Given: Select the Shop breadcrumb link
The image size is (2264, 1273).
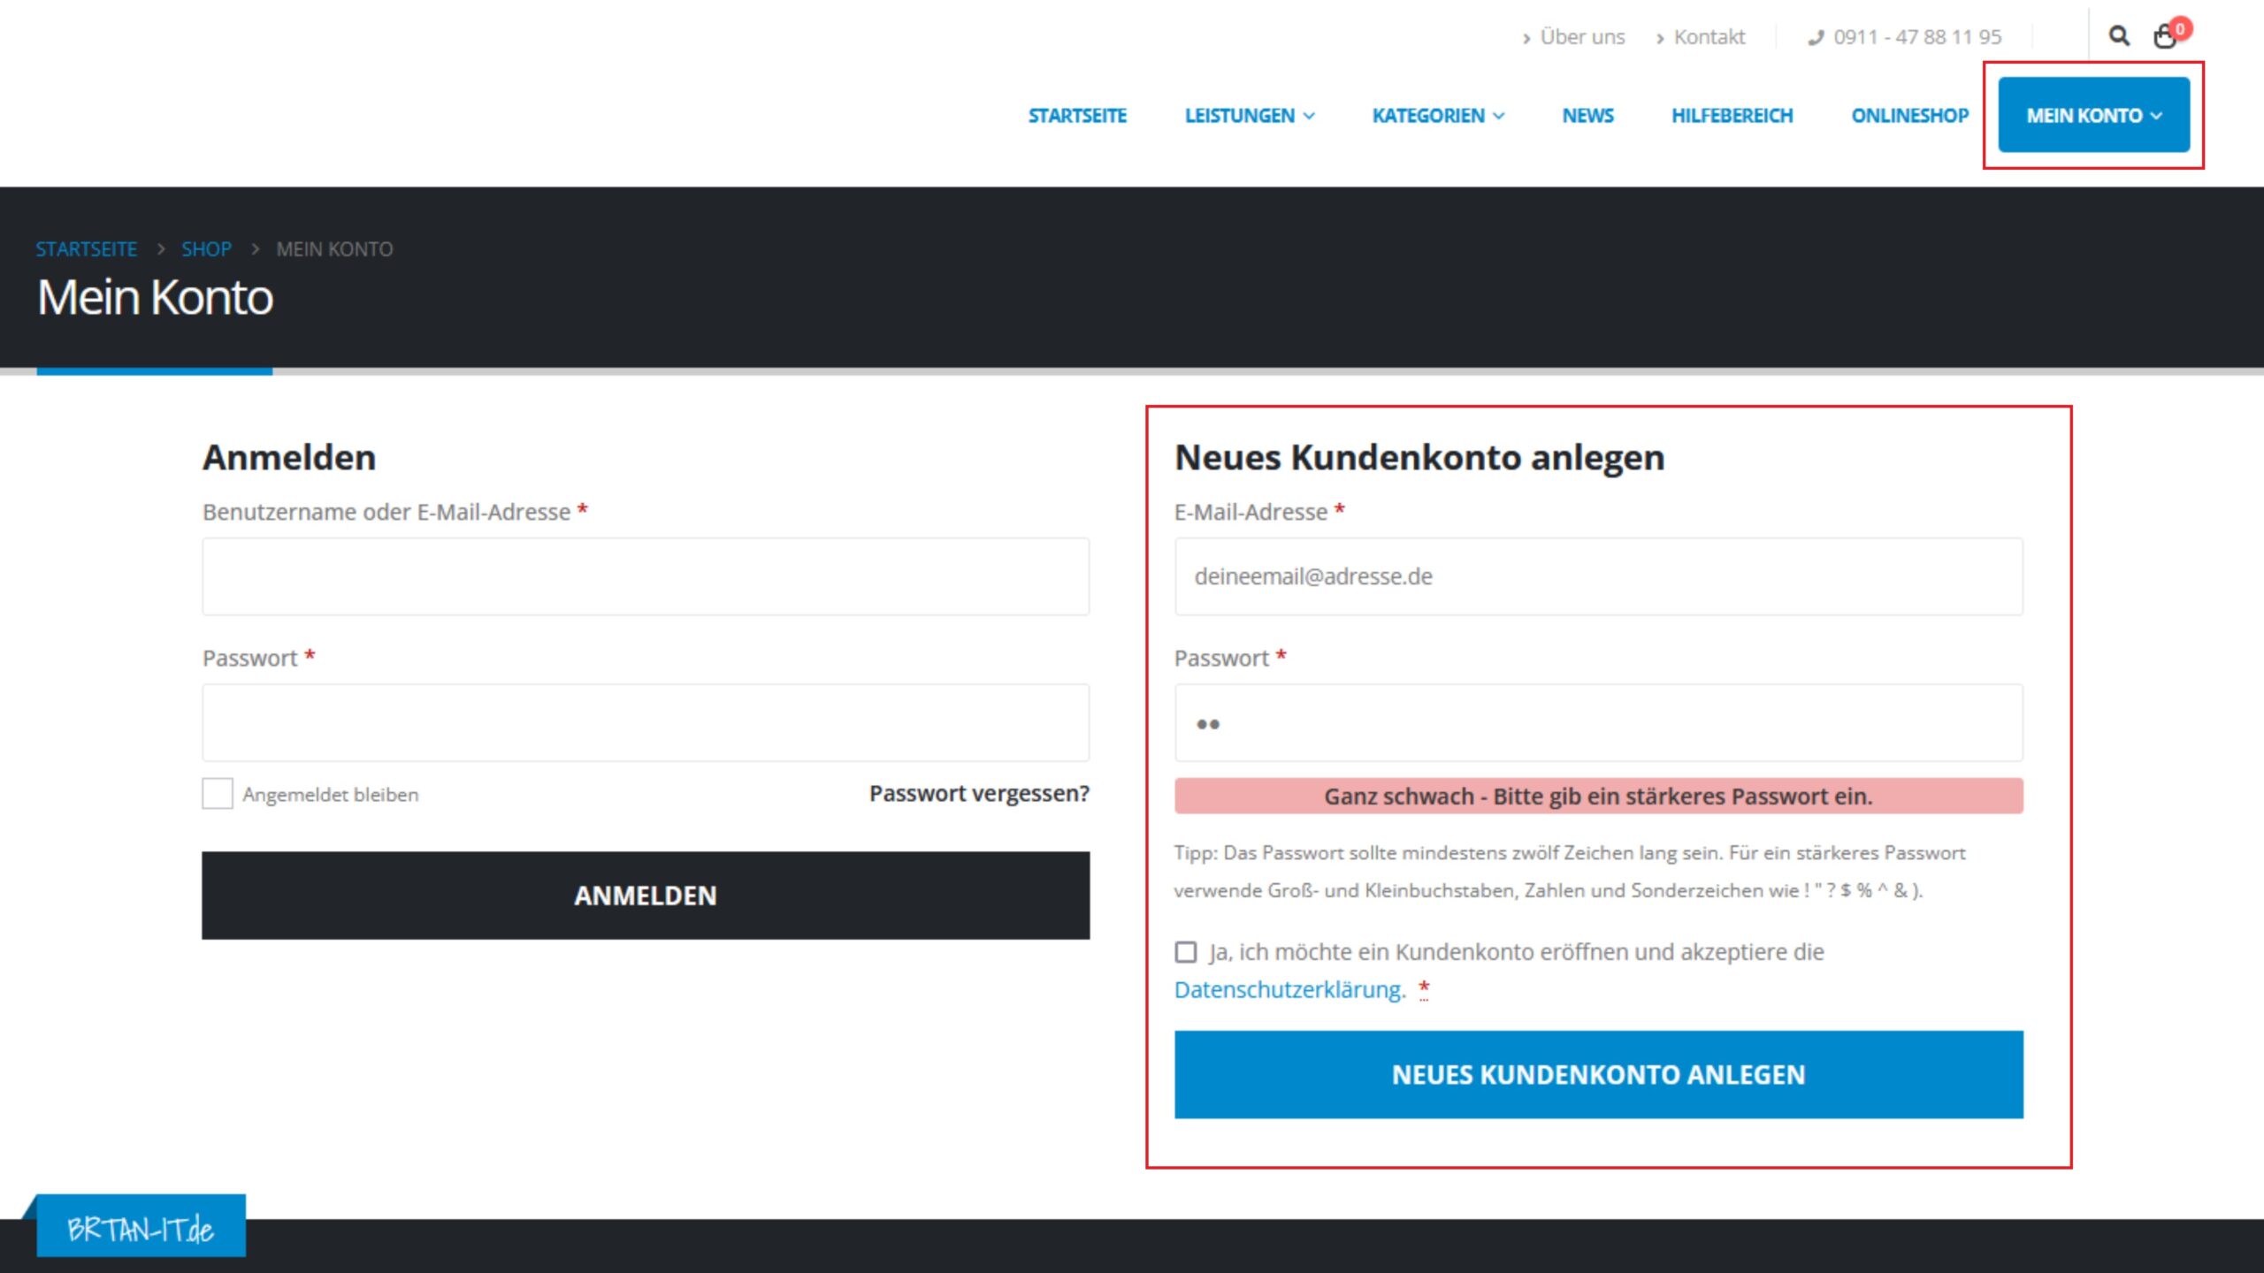Looking at the screenshot, I should pyautogui.click(x=206, y=249).
